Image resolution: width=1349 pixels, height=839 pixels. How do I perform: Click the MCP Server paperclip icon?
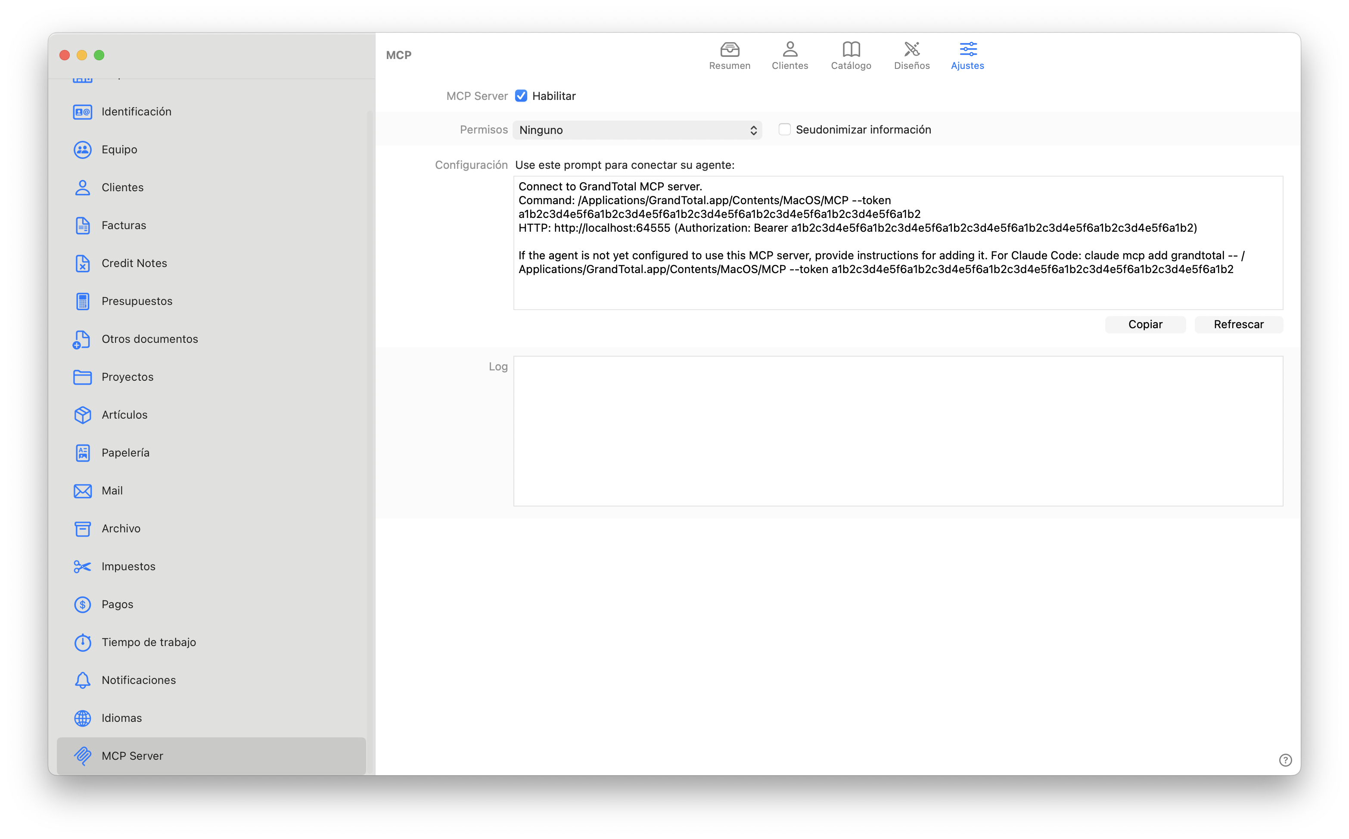[x=83, y=756]
